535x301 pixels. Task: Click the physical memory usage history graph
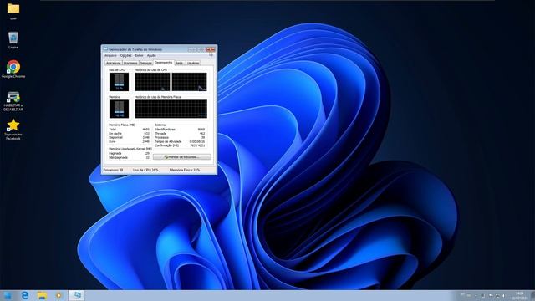pos(171,109)
